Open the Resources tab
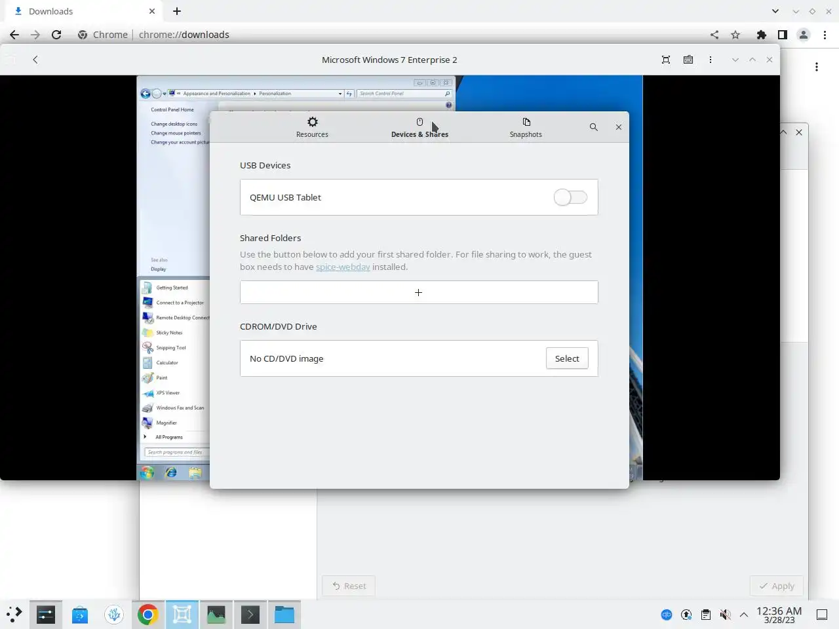The height and width of the screenshot is (629, 839). (312, 127)
